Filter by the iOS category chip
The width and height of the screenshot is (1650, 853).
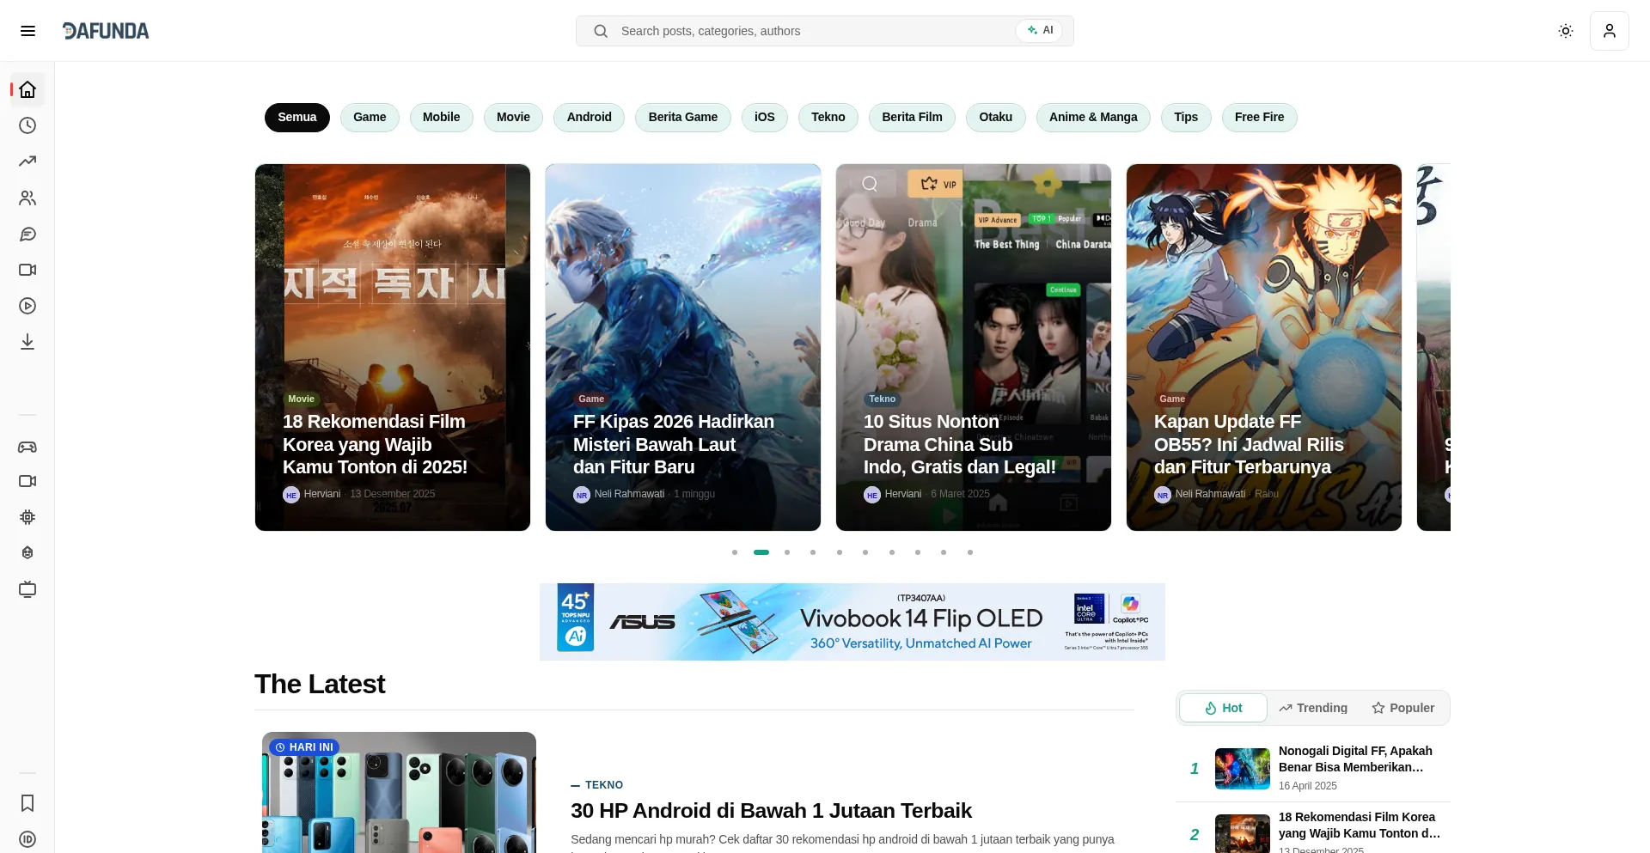(765, 118)
